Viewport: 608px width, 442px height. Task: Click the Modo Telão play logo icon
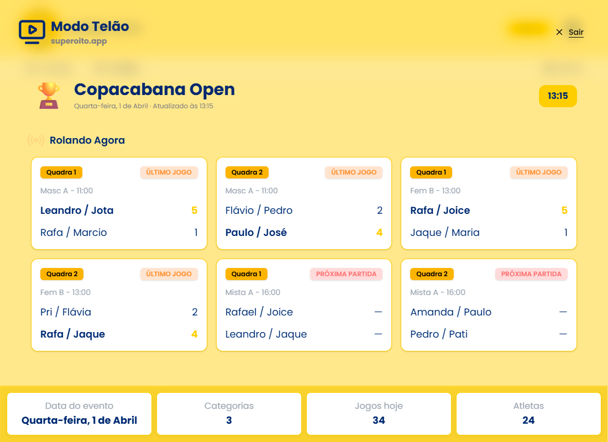[x=32, y=31]
